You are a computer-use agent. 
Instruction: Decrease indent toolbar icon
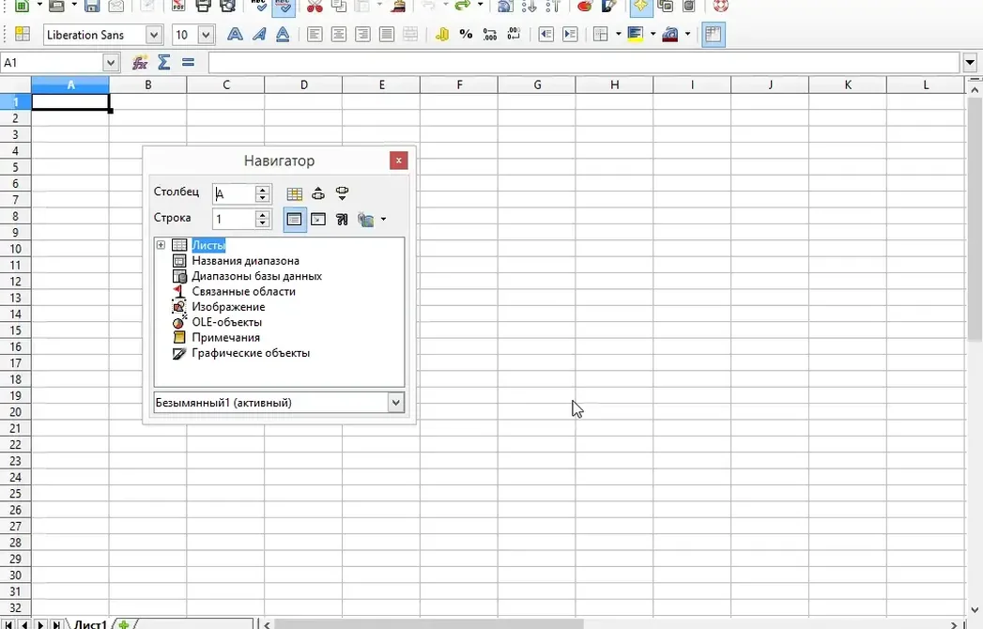point(546,34)
